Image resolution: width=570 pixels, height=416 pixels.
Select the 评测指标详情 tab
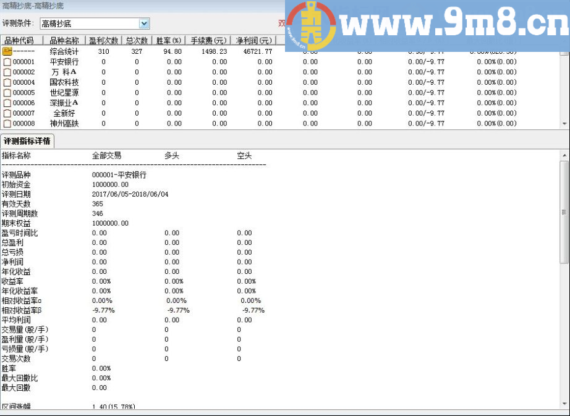(27, 141)
